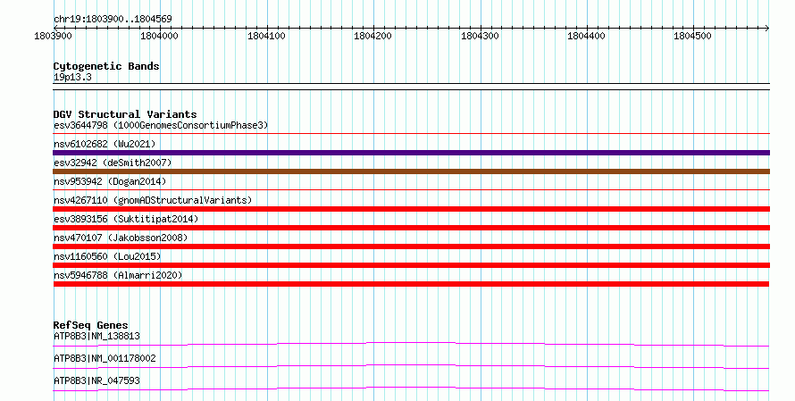The image size is (795, 401).
Task: Click ruler position 1804000
Action: click(159, 36)
